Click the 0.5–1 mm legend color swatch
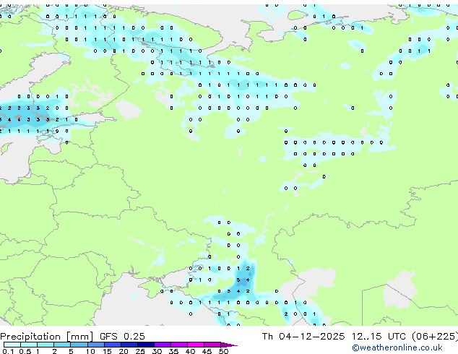This screenshot has height=354, width=458. coord(29,345)
